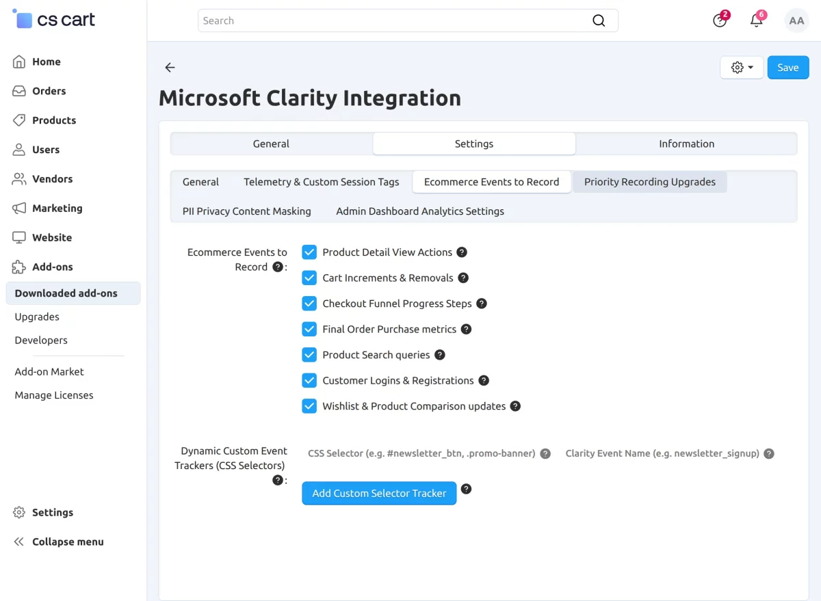Show help tooltip for Wishlist & Product Comparison updates
This screenshot has height=601, width=821.
516,406
